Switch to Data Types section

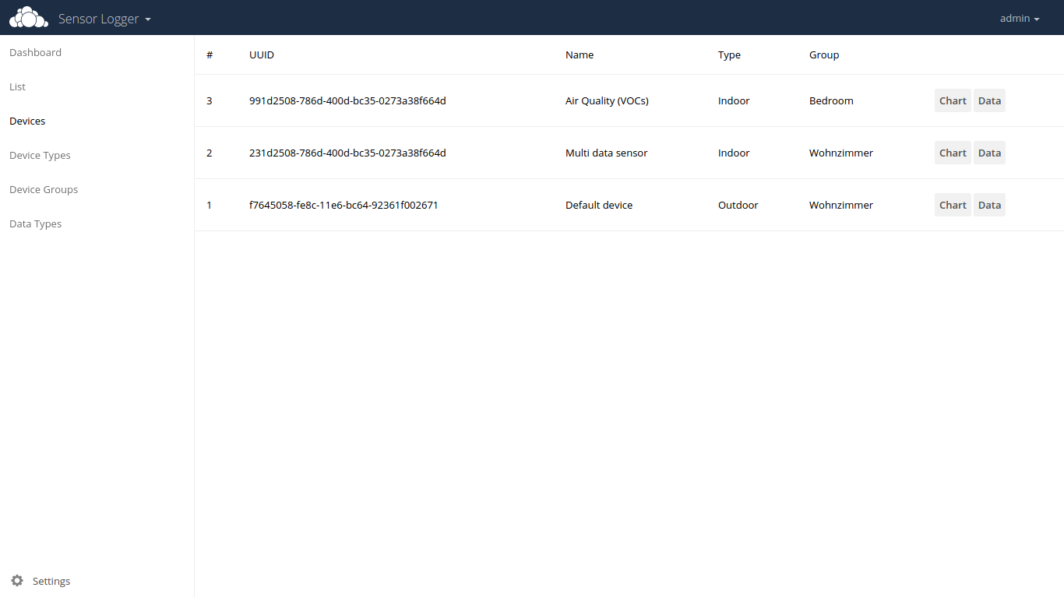click(35, 224)
